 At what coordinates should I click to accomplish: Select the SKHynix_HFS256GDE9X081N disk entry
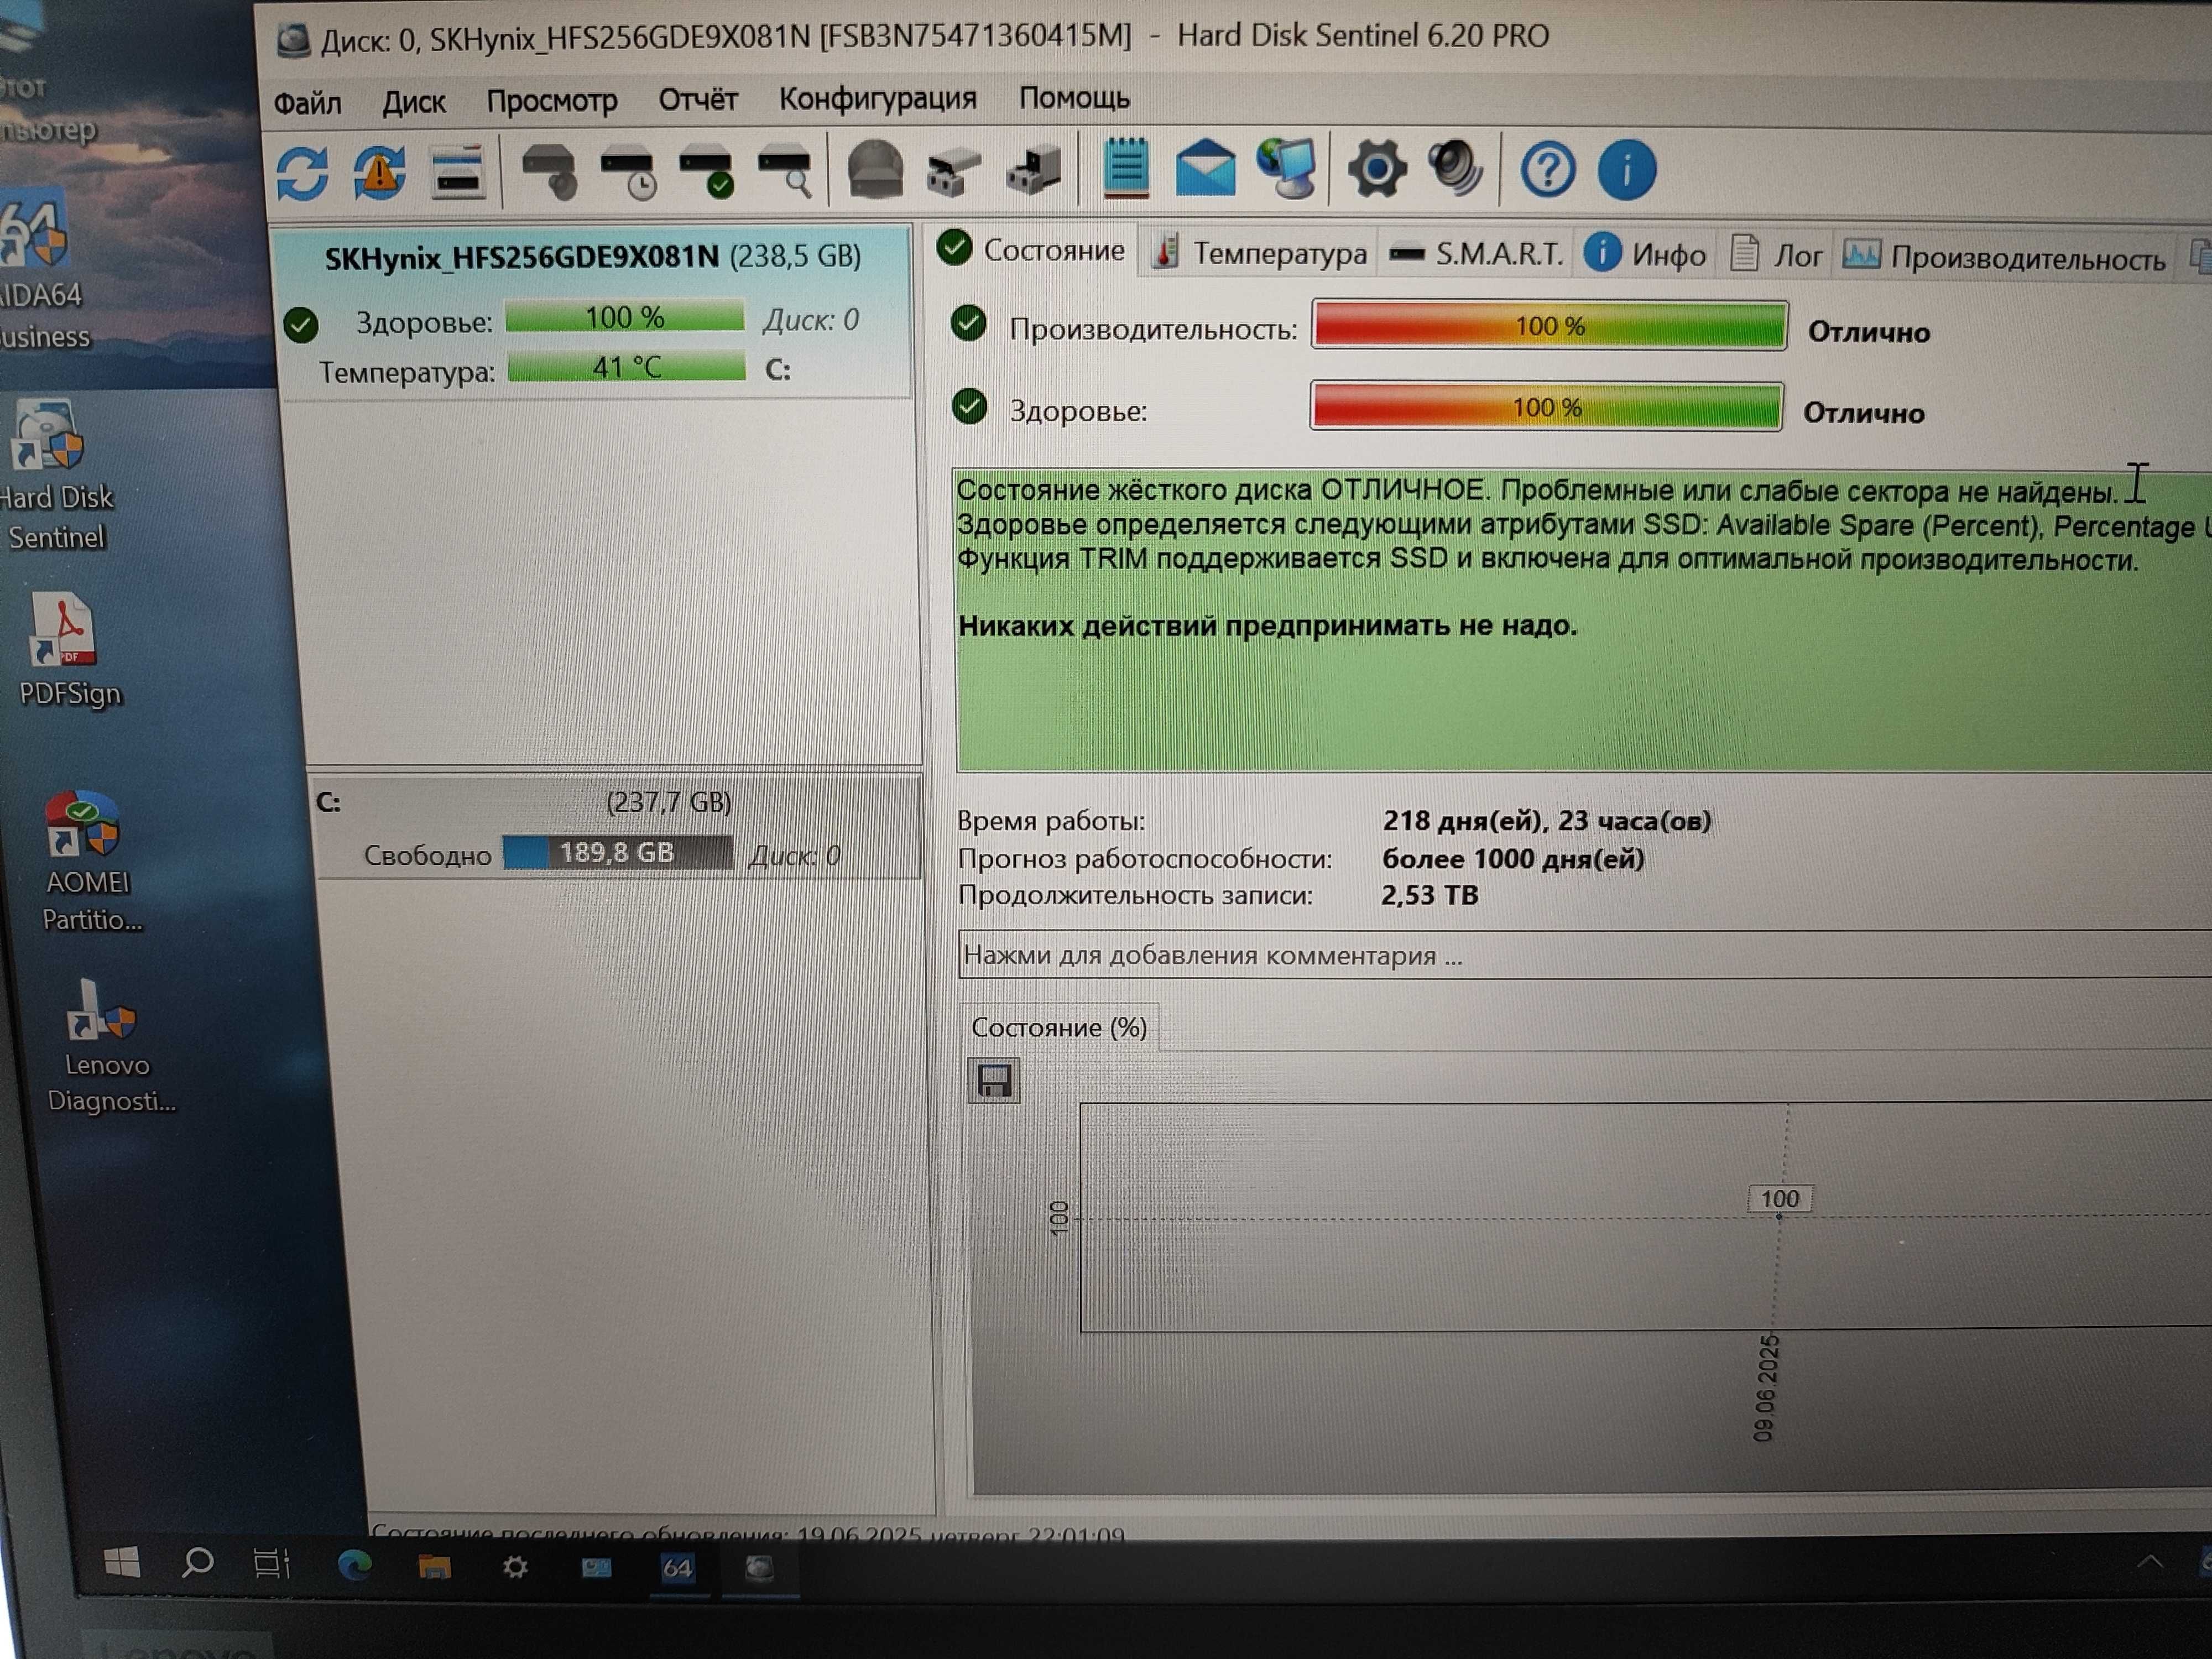594,313
